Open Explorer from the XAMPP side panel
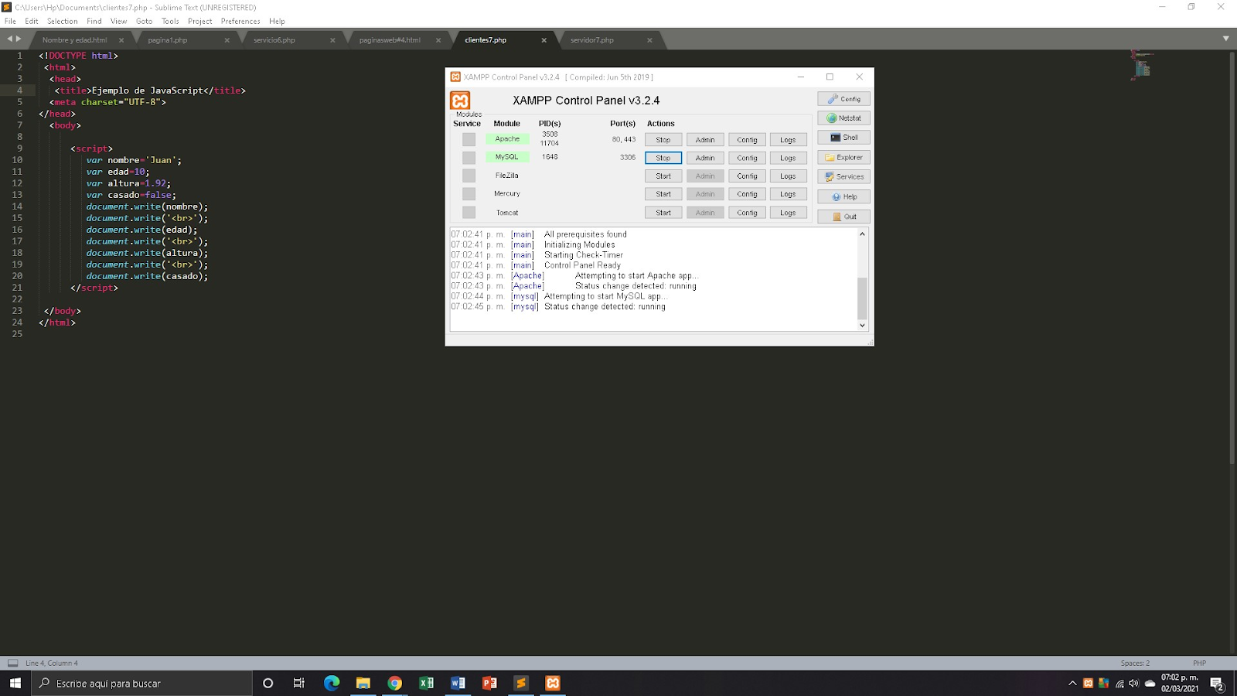 tap(843, 158)
